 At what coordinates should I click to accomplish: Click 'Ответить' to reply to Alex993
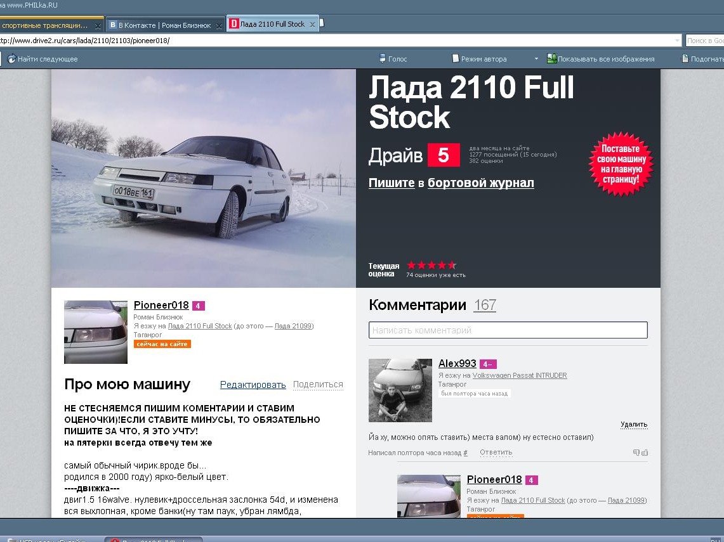496,453
